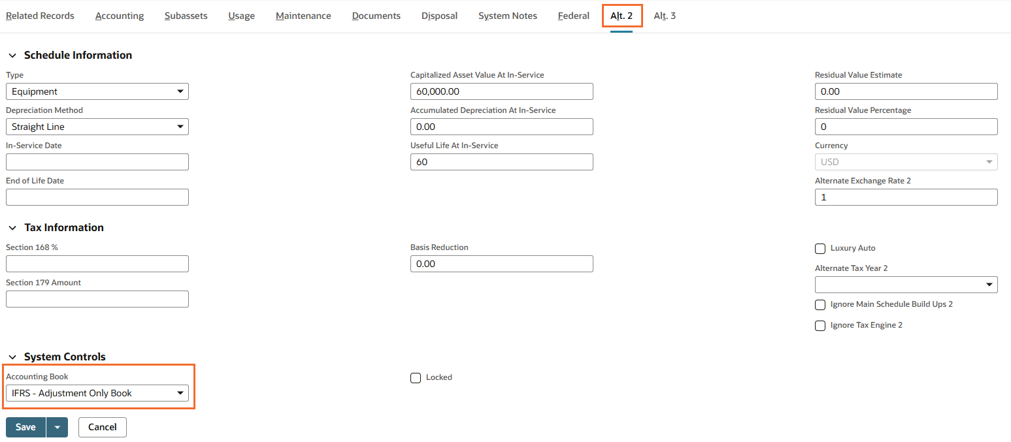
Task: Open the Save button dropdown arrow
Action: (58, 427)
